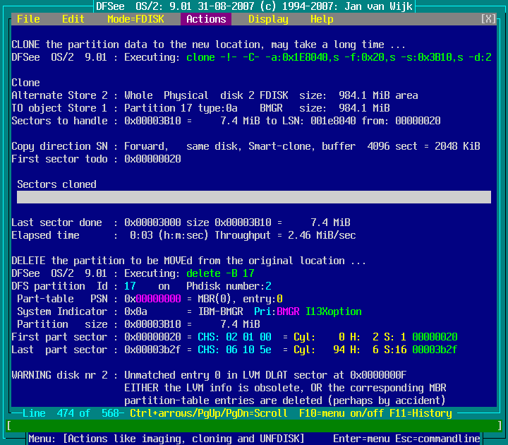508x445 pixels.
Task: Click the highlighted Actions menu
Action: pyautogui.click(x=206, y=19)
